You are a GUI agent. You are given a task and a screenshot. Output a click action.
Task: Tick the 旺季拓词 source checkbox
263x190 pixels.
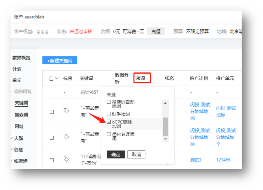point(109,114)
